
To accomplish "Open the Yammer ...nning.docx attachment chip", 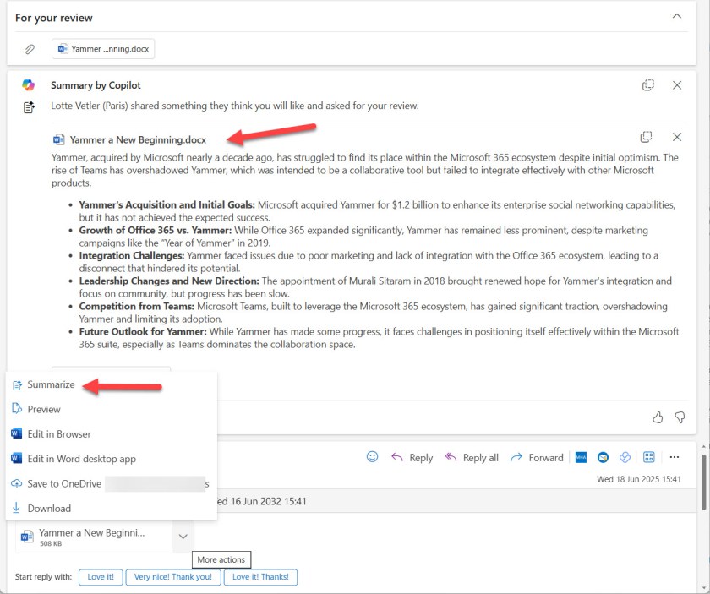I will pos(103,49).
